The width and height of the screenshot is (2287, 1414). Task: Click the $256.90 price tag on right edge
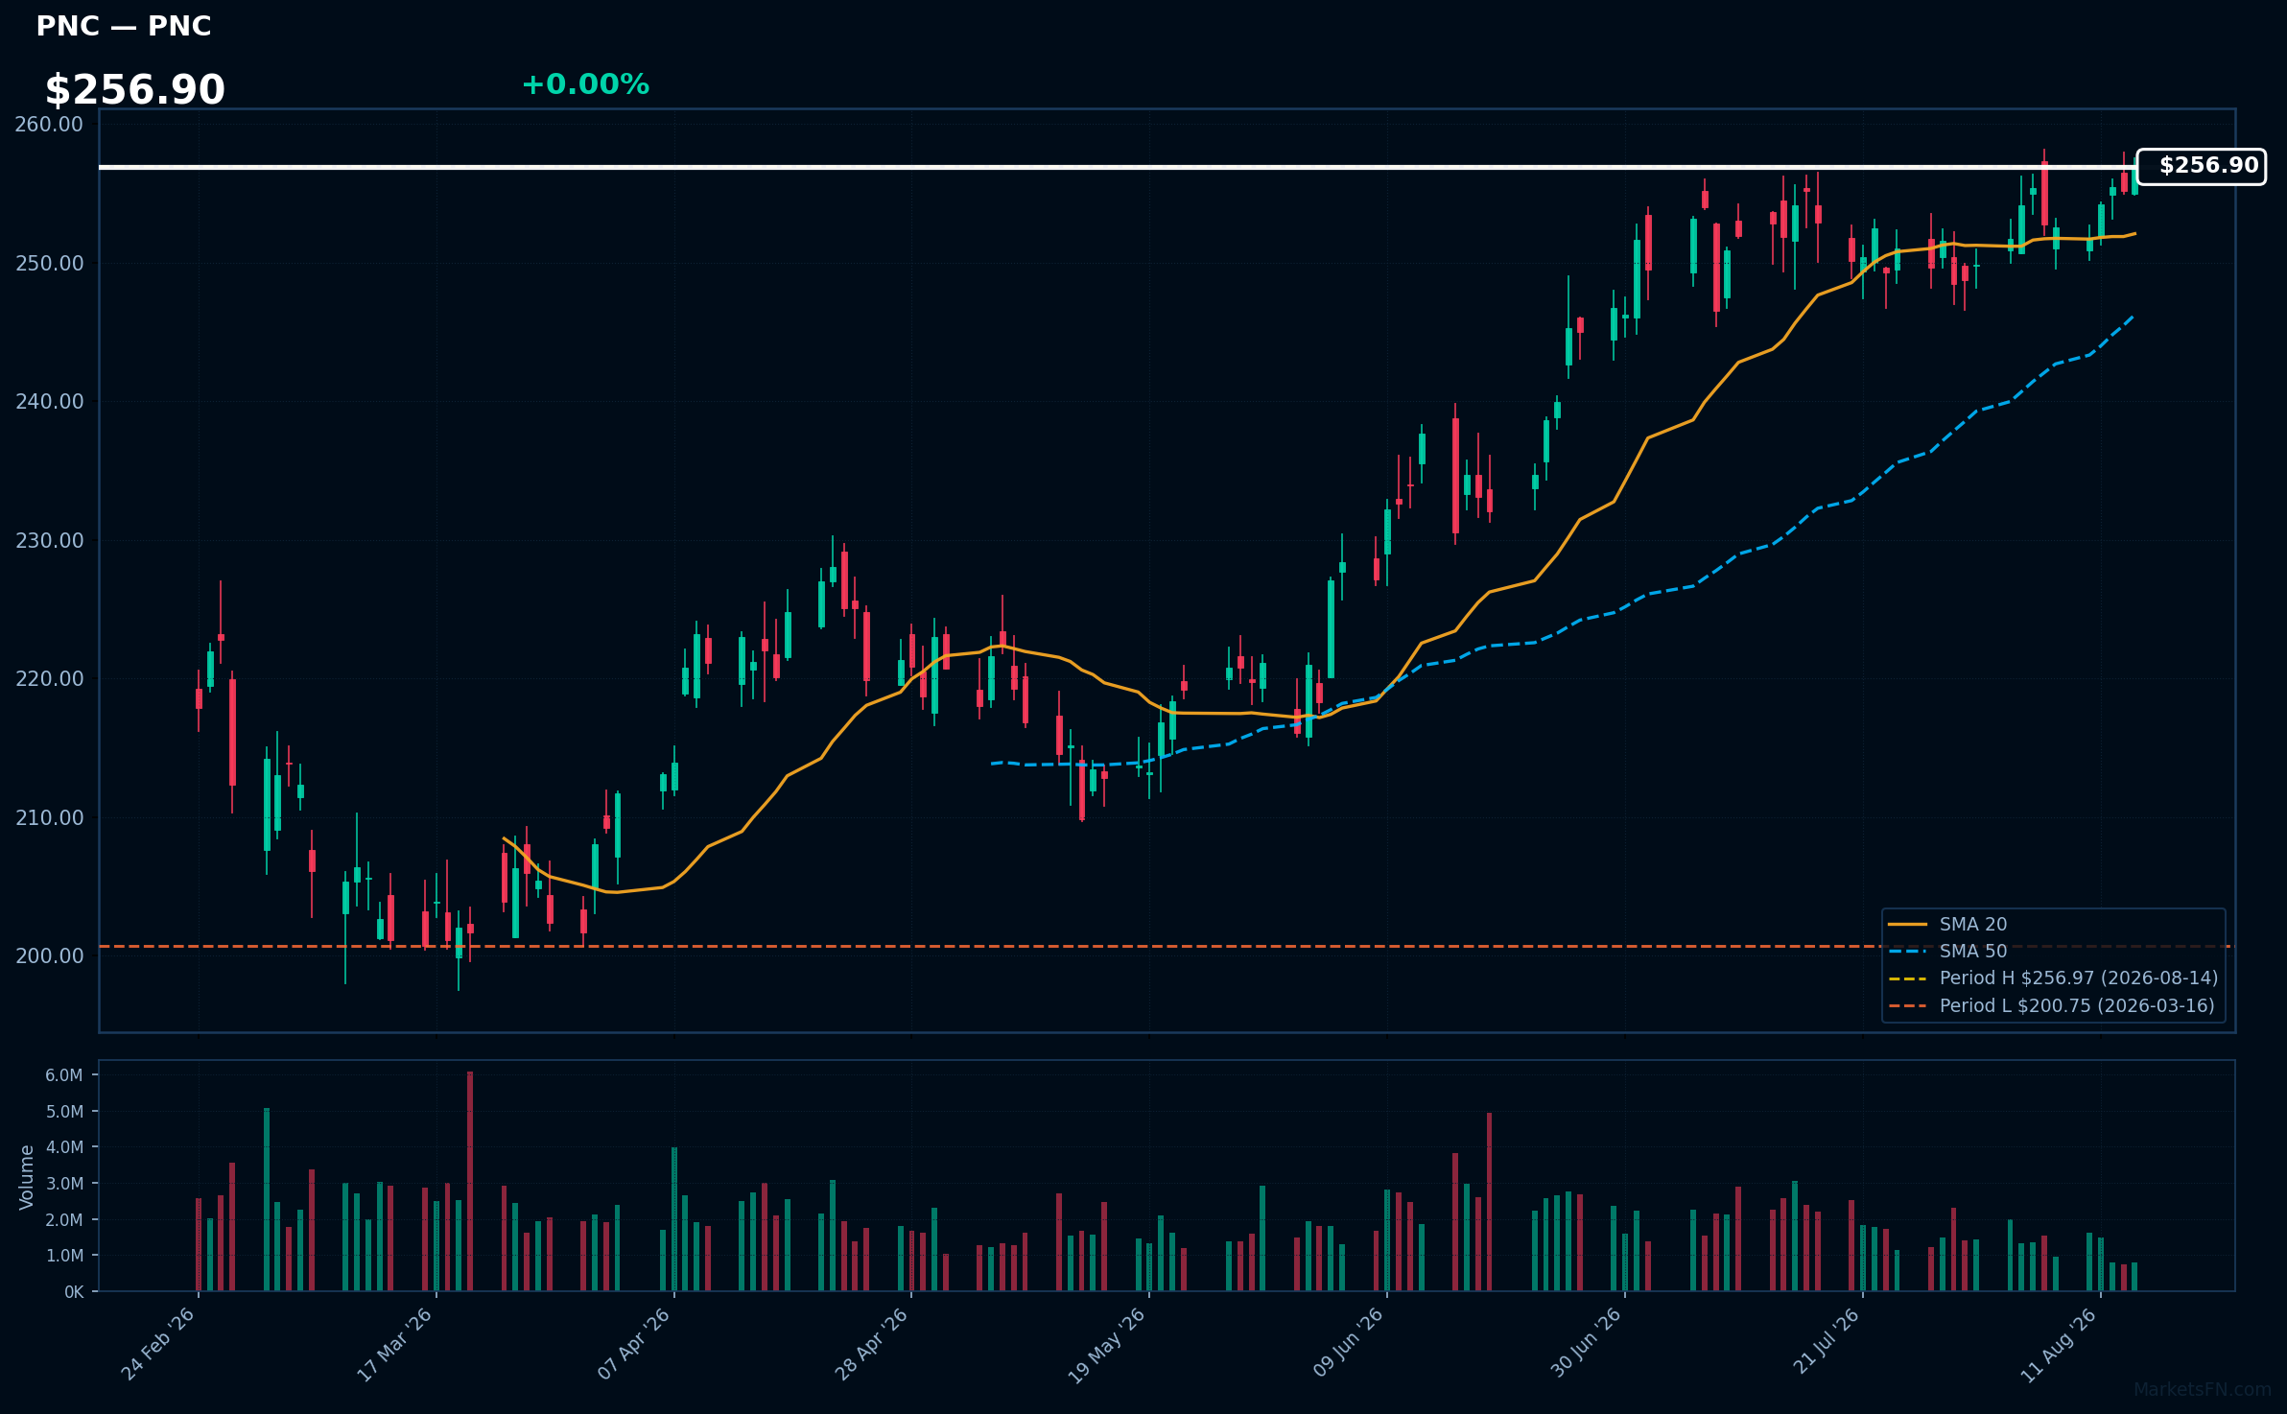2202,166
